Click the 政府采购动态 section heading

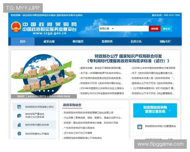[x=72, y=105]
